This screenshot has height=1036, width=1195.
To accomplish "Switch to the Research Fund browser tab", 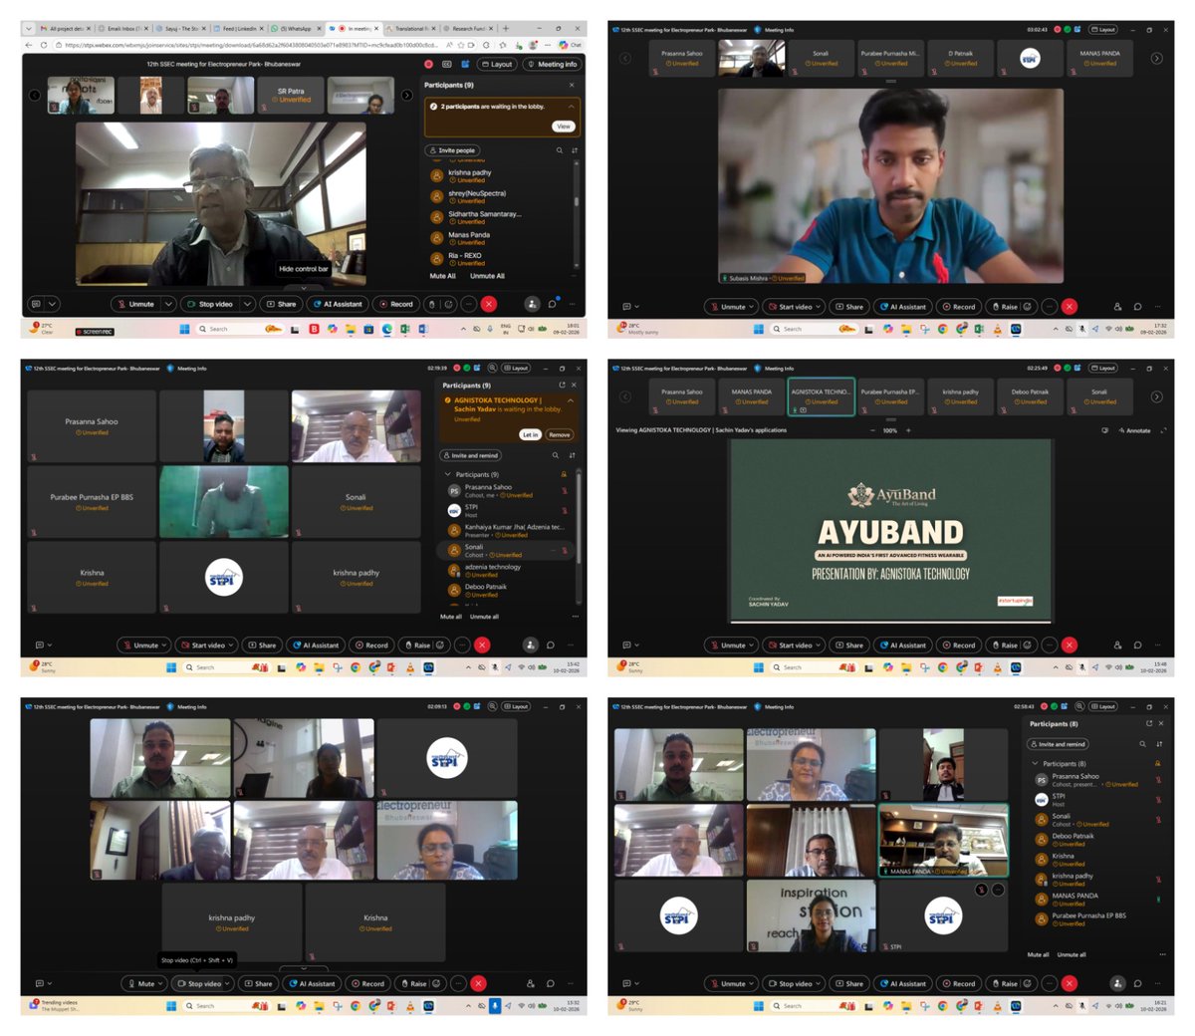I will pos(467,29).
